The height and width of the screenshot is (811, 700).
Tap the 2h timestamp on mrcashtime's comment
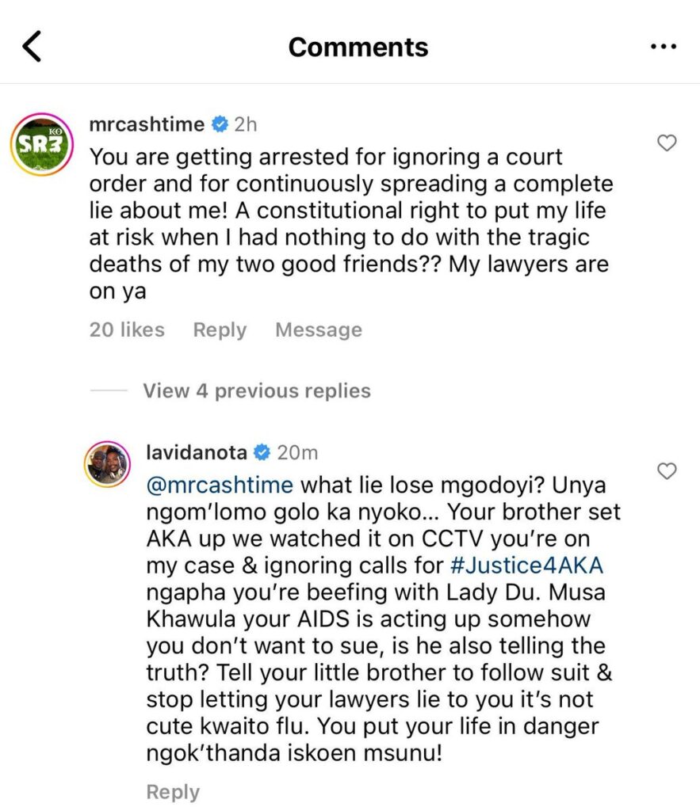coord(246,124)
